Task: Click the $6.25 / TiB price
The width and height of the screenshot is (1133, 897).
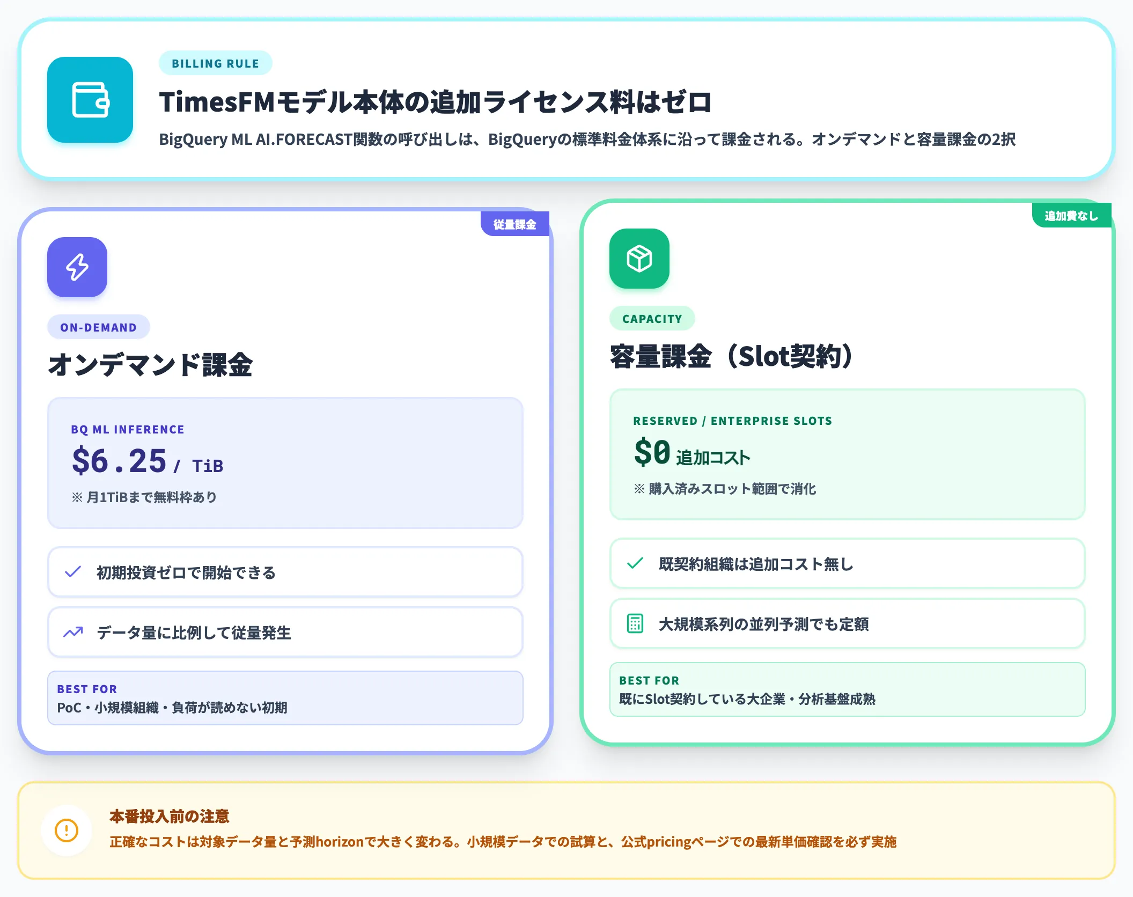Action: coord(148,461)
